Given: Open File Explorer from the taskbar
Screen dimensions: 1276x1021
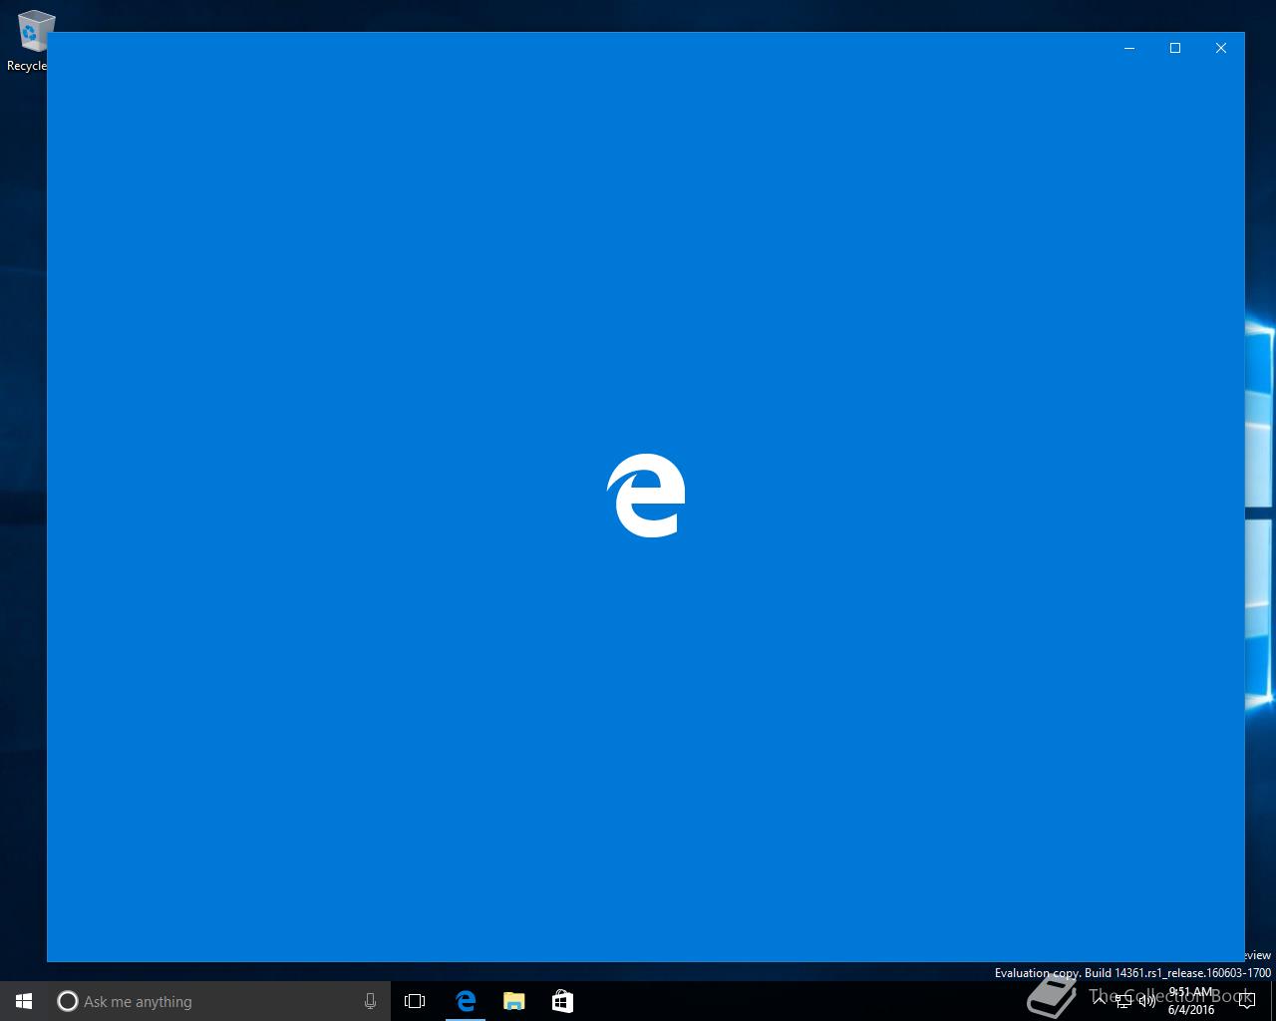Looking at the screenshot, I should tap(514, 1001).
